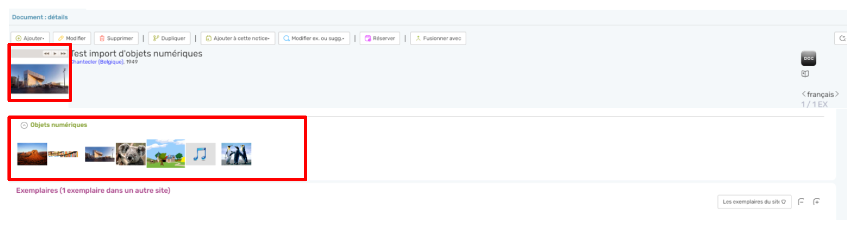
Task: Open the Ajouter dropdown button
Action: pyautogui.click(x=30, y=38)
